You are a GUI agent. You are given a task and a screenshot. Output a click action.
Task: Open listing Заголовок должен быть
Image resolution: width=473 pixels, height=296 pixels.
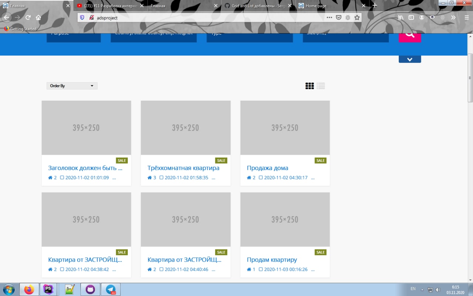pos(85,168)
